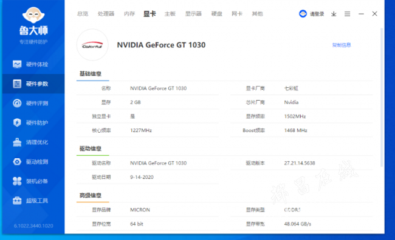Switch to the 网卡 tab
Image resolution: width=395 pixels, height=240 pixels.
pyautogui.click(x=237, y=14)
